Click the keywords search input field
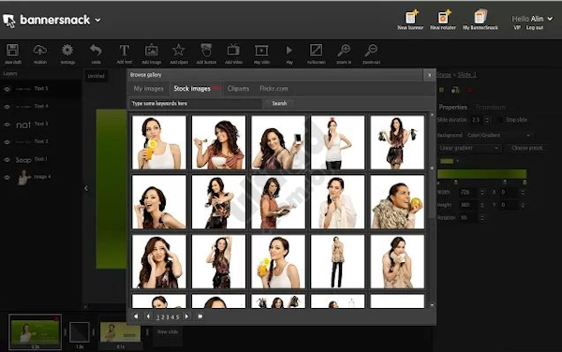 click(x=196, y=104)
